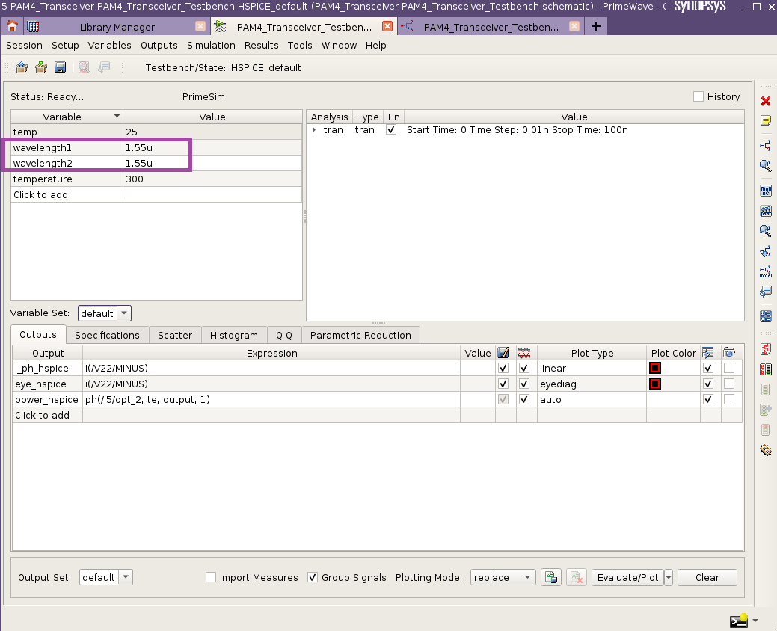Click the blue options grid sidebar icon
This screenshot has height=631, width=777.
(x=766, y=316)
